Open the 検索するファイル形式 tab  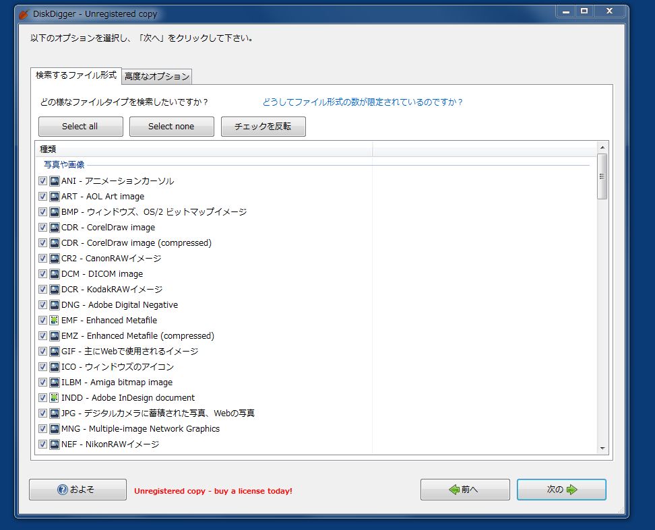76,75
